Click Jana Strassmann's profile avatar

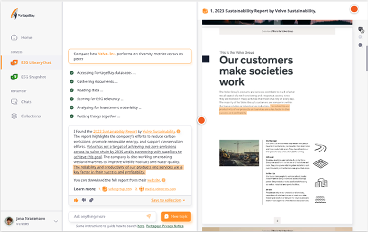[x=9, y=221]
